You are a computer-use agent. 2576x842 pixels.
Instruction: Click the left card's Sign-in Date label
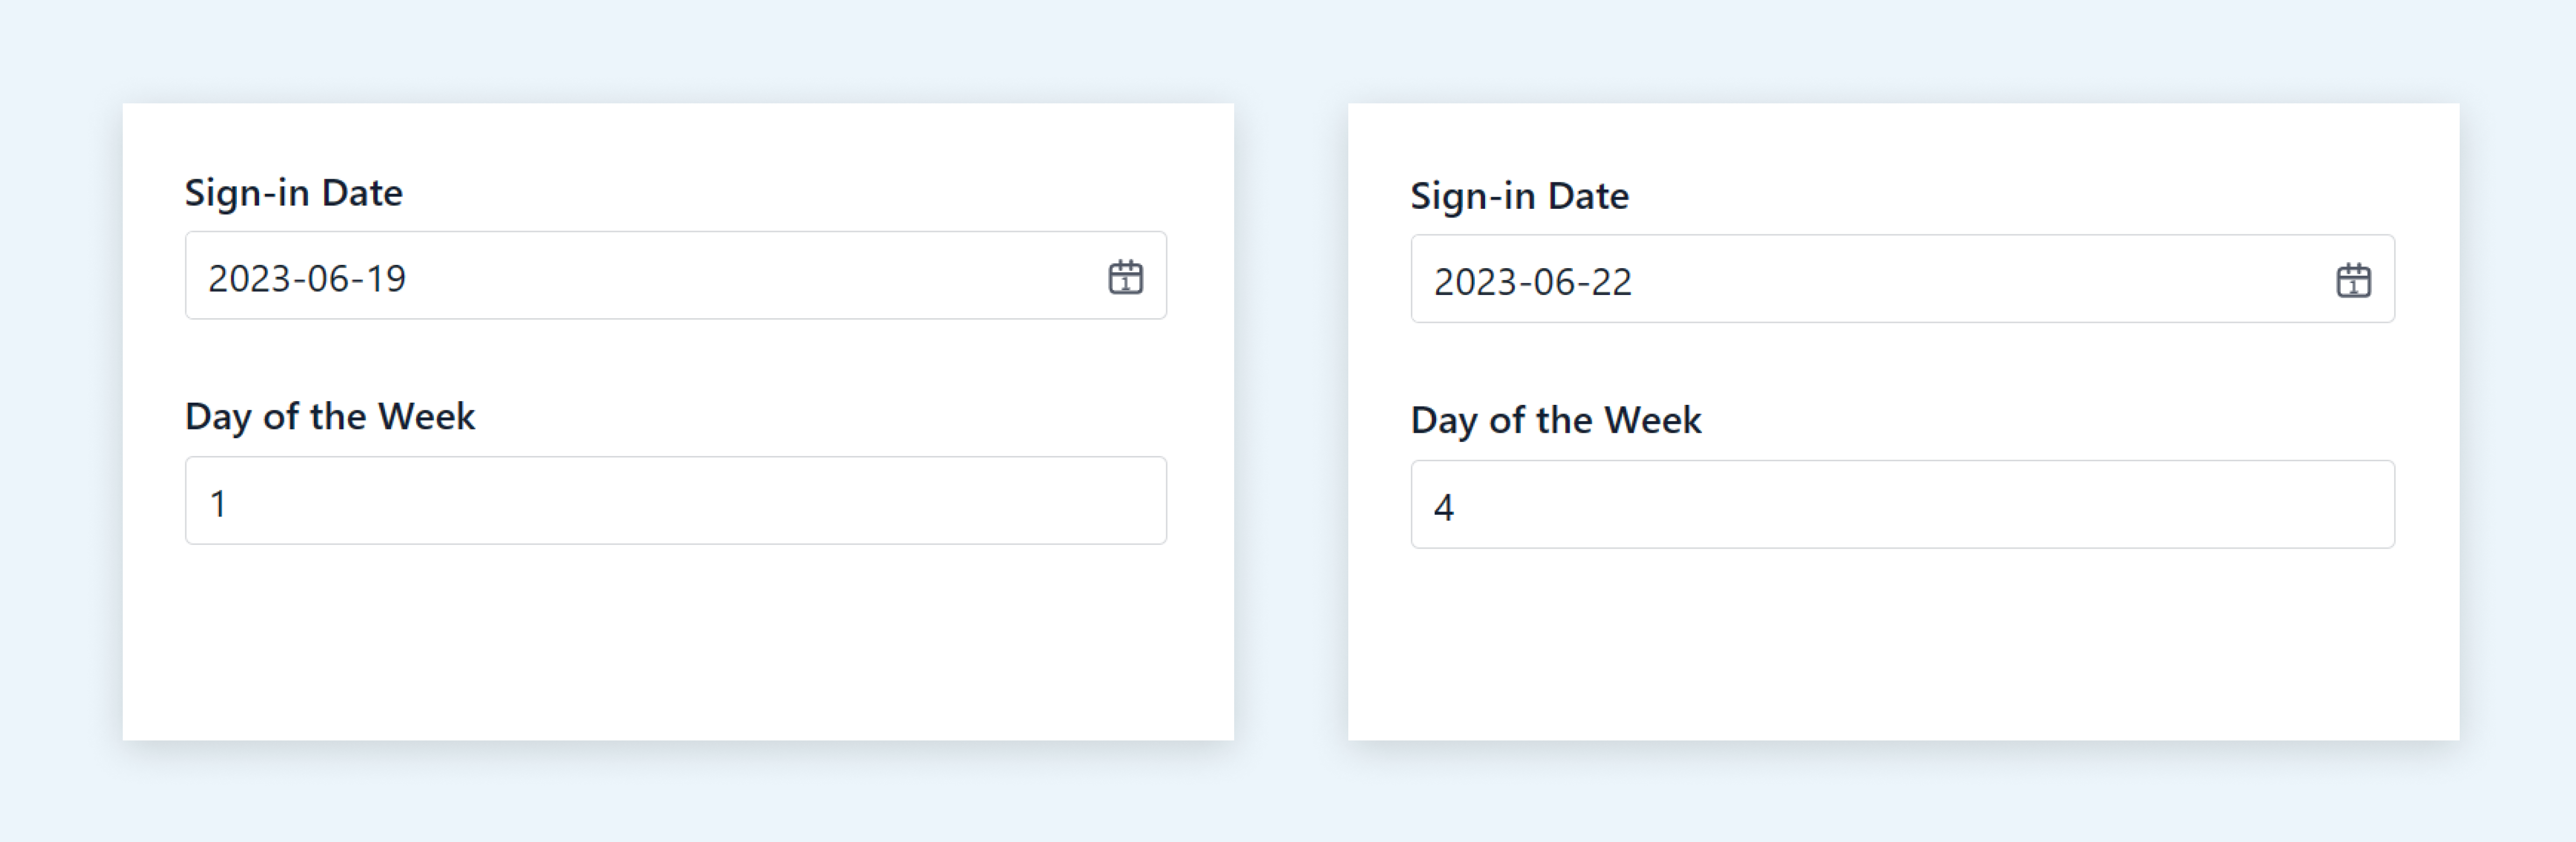[x=294, y=192]
